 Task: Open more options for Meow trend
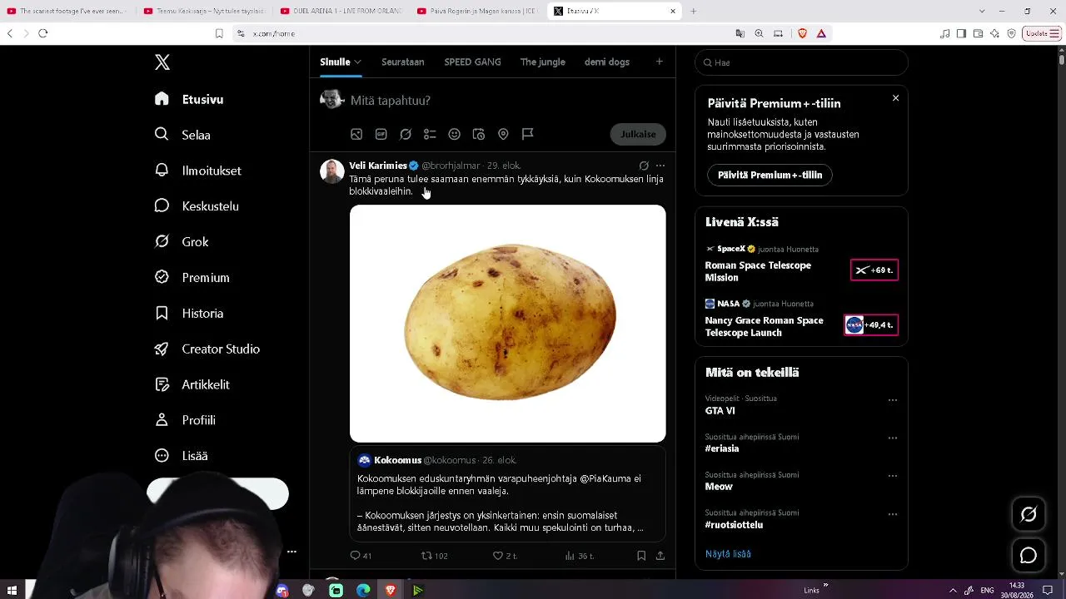coord(892,477)
